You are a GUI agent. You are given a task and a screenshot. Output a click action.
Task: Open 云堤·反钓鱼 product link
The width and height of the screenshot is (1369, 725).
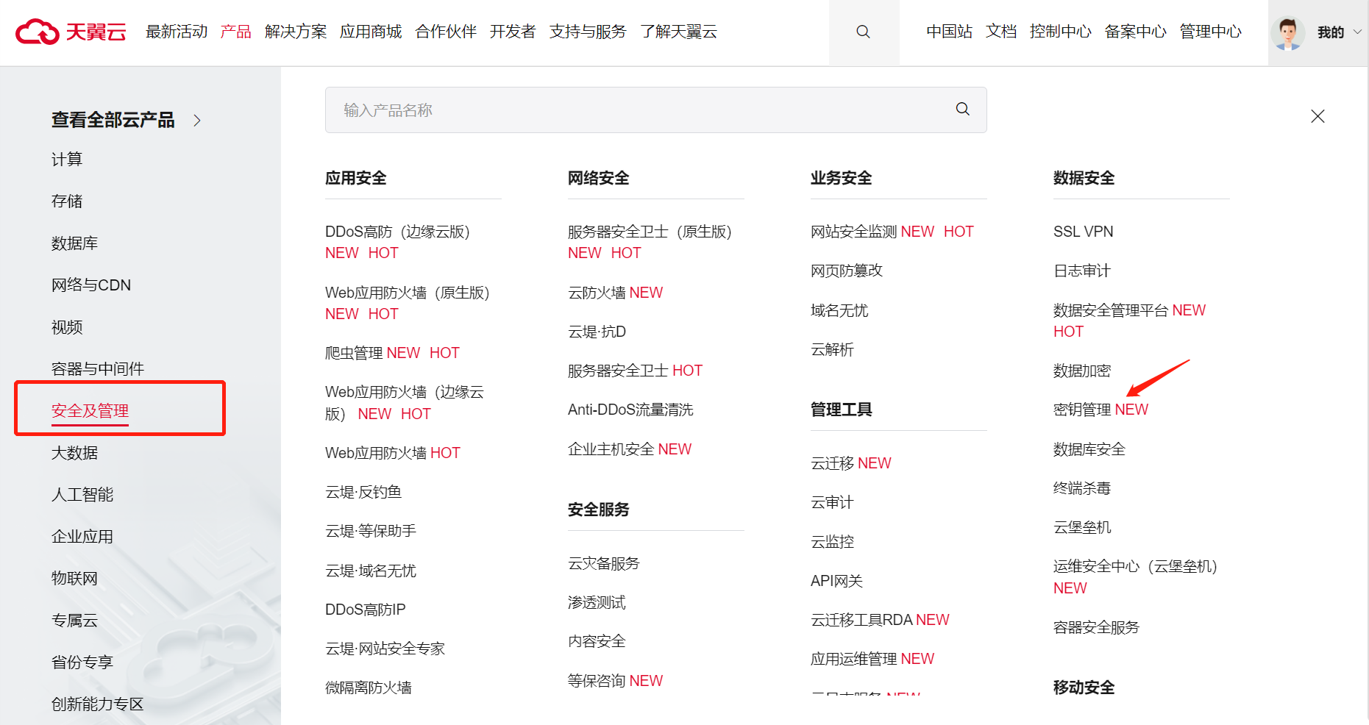coord(363,492)
